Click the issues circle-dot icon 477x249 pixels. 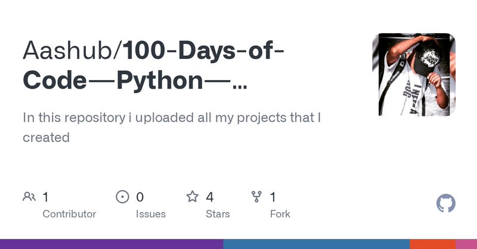point(122,197)
